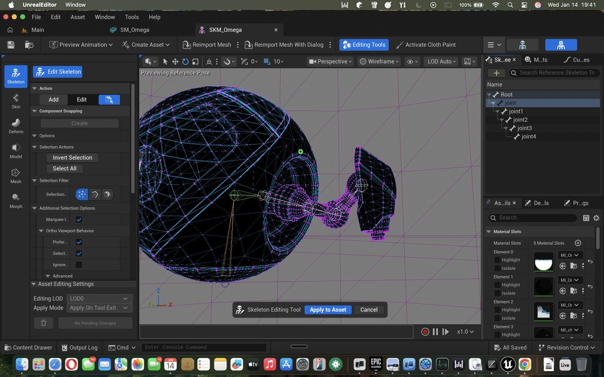Open the viewport Show eye dropdown
The image size is (604, 377).
(413, 61)
